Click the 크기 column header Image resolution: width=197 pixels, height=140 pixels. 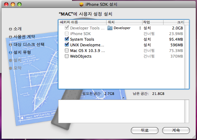tap(174, 22)
